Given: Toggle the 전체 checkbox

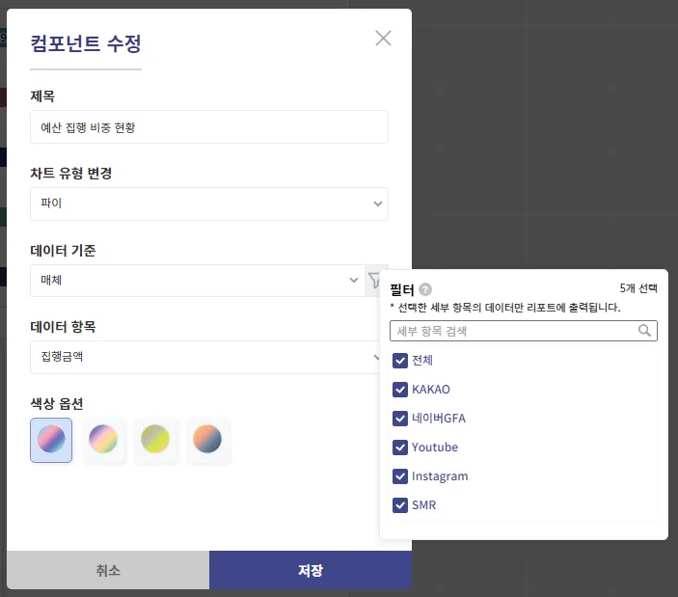Looking at the screenshot, I should [400, 361].
